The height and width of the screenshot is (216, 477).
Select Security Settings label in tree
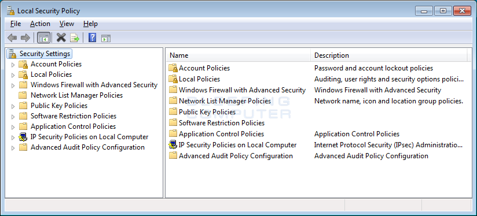coord(45,54)
